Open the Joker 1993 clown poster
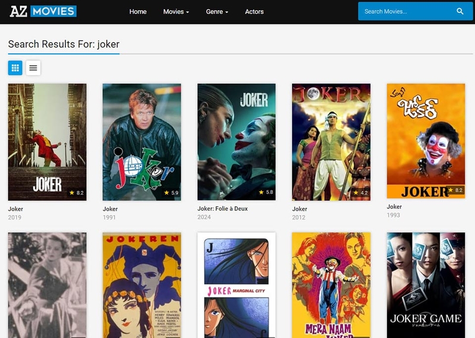Viewport: 475px width, 338px height. tap(426, 141)
